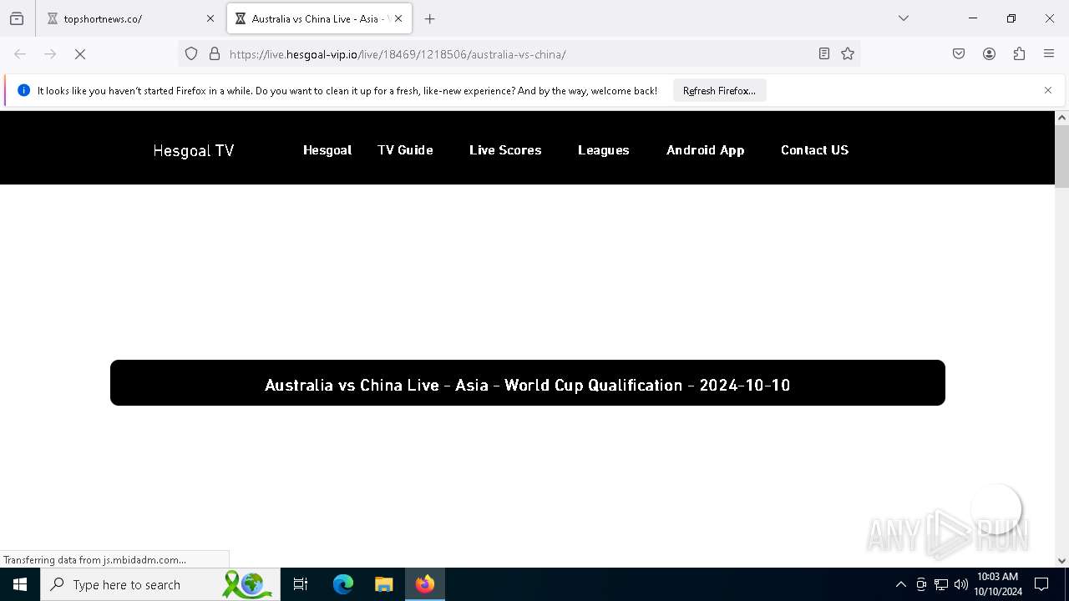Open Task View on the taskbar
This screenshot has width=1069, height=601.
click(x=301, y=584)
